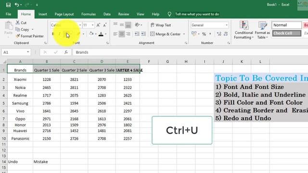Click the formula bar containing Brands
The image size is (308, 173).
pyautogui.click(x=191, y=52)
